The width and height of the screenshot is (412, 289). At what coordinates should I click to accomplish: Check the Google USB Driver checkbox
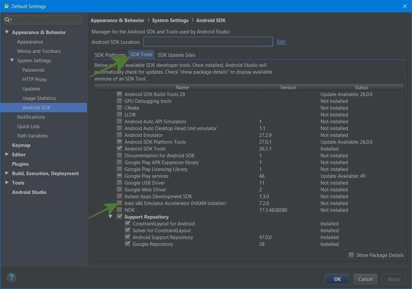click(x=119, y=183)
